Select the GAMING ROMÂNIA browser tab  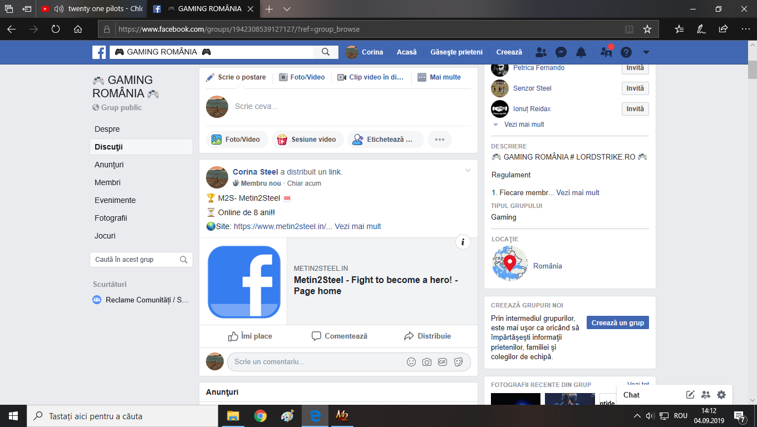tap(204, 9)
